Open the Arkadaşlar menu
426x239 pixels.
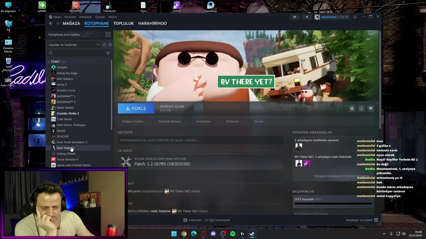(86, 17)
